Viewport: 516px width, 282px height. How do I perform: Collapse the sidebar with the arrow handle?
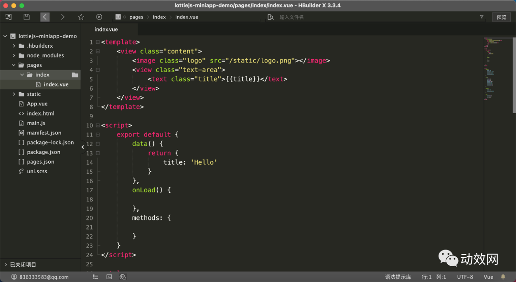(83, 147)
